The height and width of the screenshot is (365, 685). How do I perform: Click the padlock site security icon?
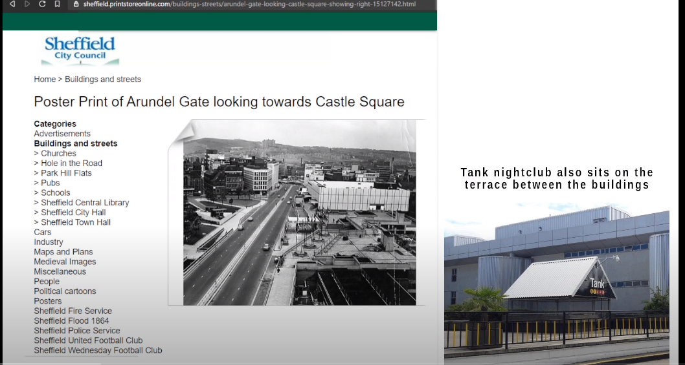[x=76, y=4]
